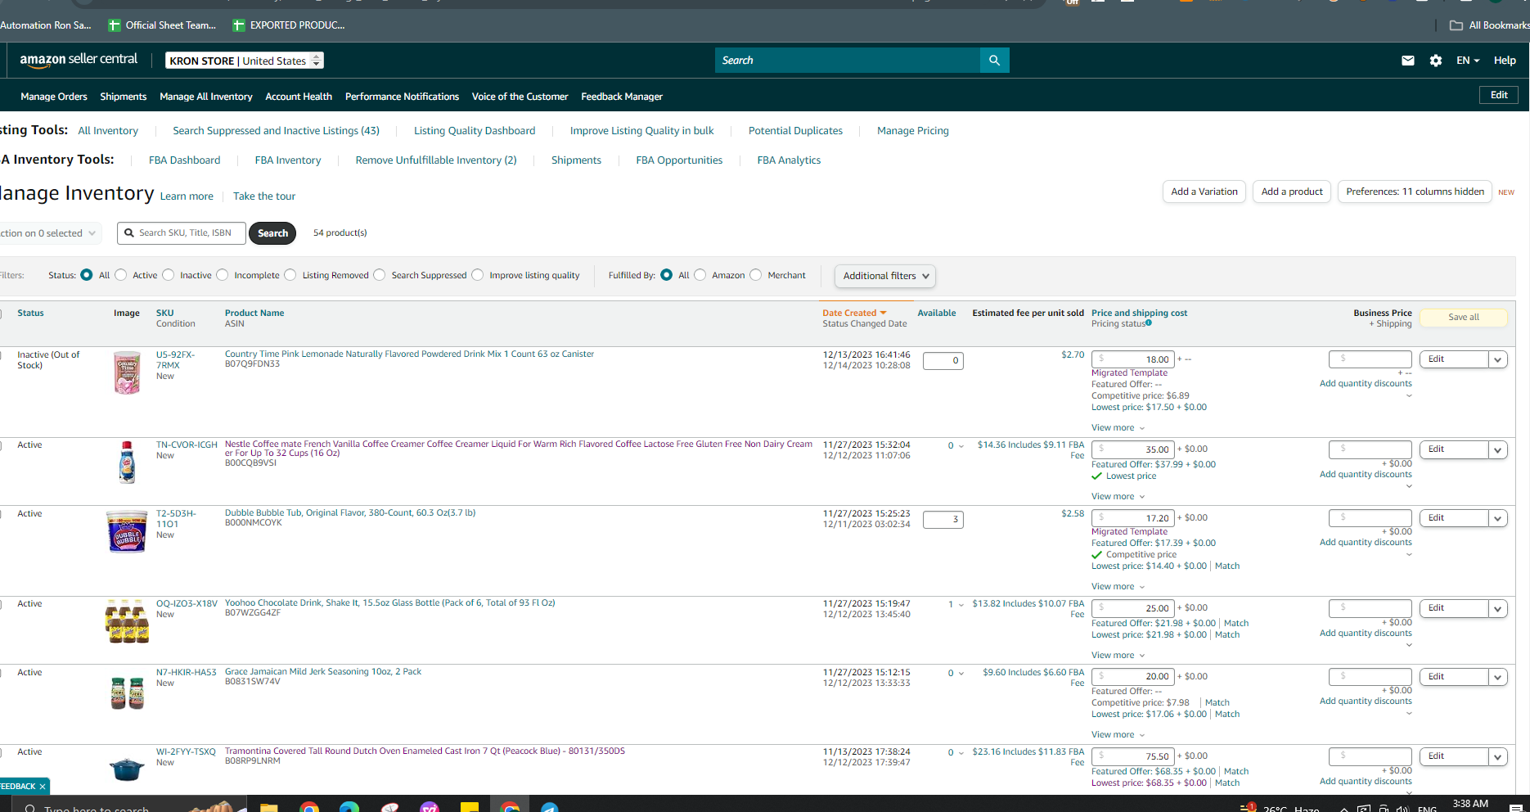Open the Help menu in the header

1505,61
